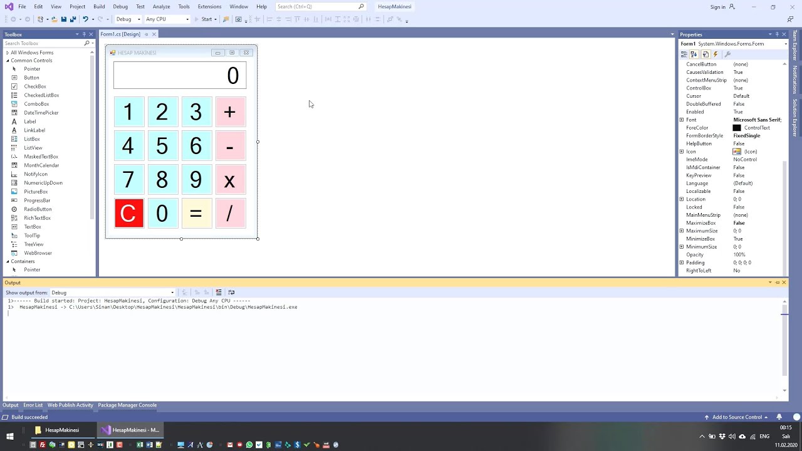
Task: Select CheckBox control in Toolbox
Action: [35, 86]
